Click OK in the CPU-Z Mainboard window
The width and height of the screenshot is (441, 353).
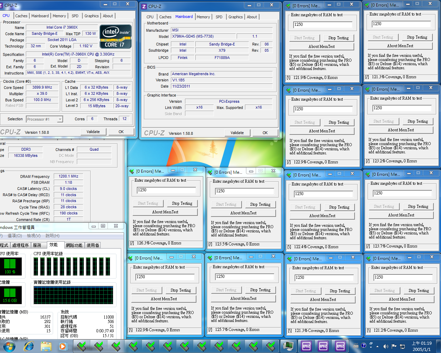[265, 133]
